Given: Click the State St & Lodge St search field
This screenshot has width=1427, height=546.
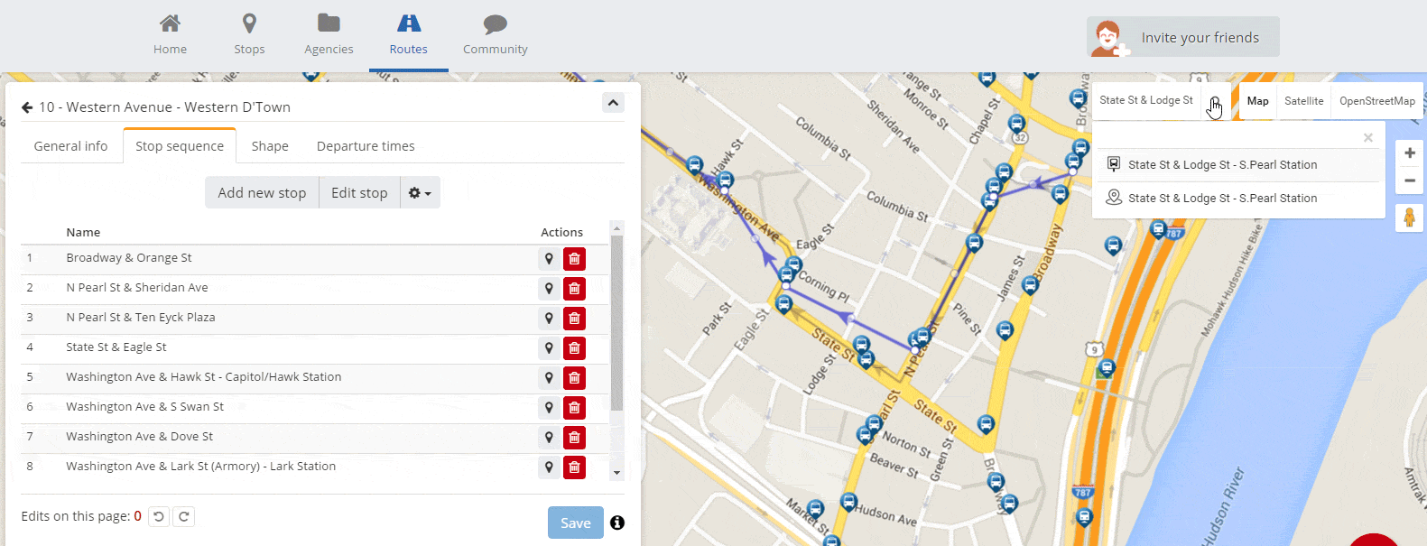Looking at the screenshot, I should (1147, 100).
